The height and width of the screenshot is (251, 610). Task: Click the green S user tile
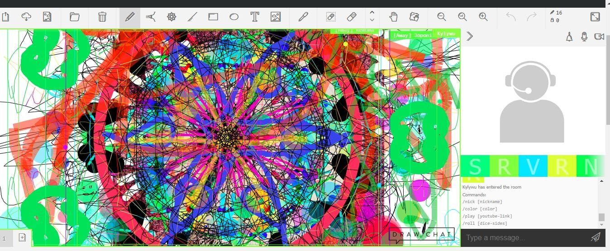(475, 166)
